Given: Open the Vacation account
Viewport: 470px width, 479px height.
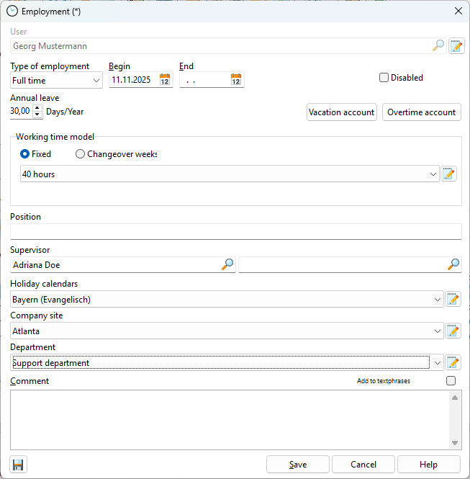Looking at the screenshot, I should point(341,112).
